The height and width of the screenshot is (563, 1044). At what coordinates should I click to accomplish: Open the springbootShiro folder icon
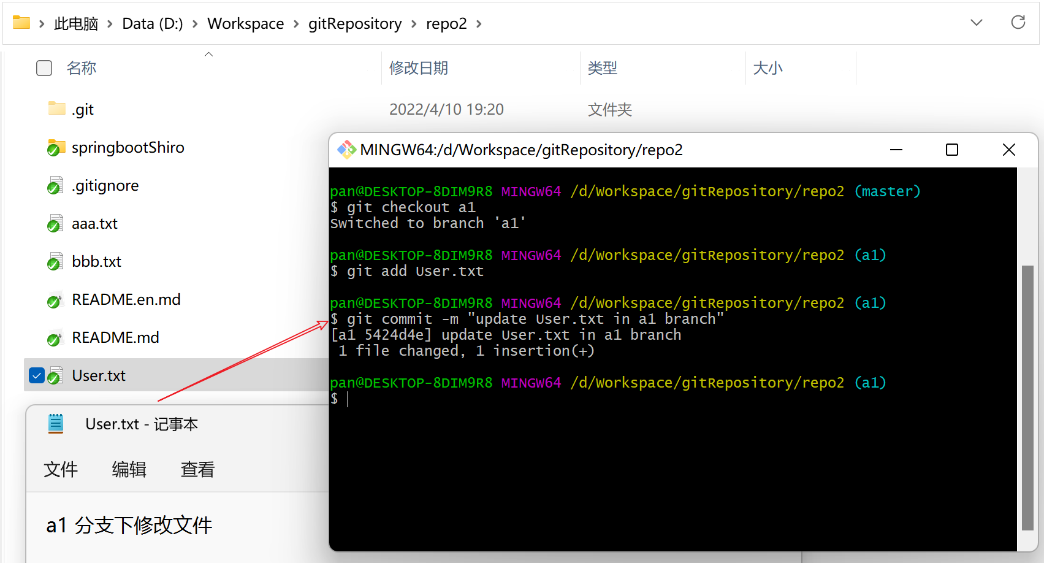(56, 148)
